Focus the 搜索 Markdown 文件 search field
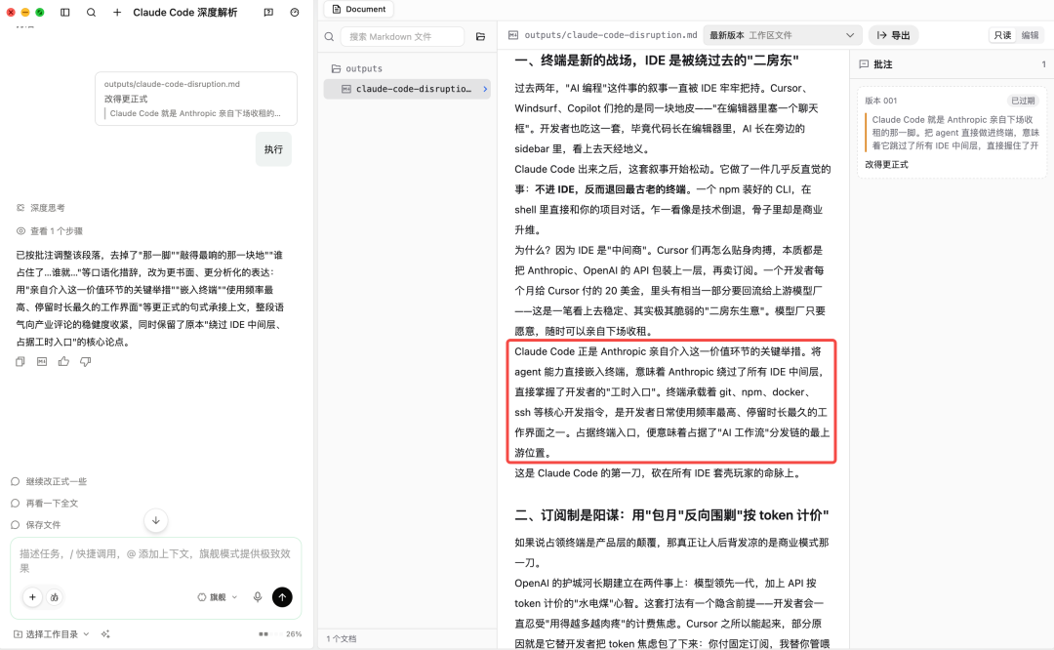 pos(402,36)
